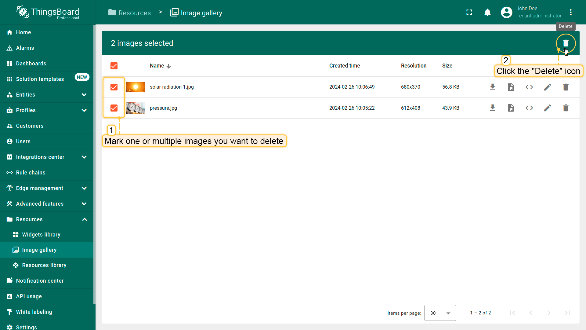Download the solar-radiation-1.jpg image

coord(492,87)
